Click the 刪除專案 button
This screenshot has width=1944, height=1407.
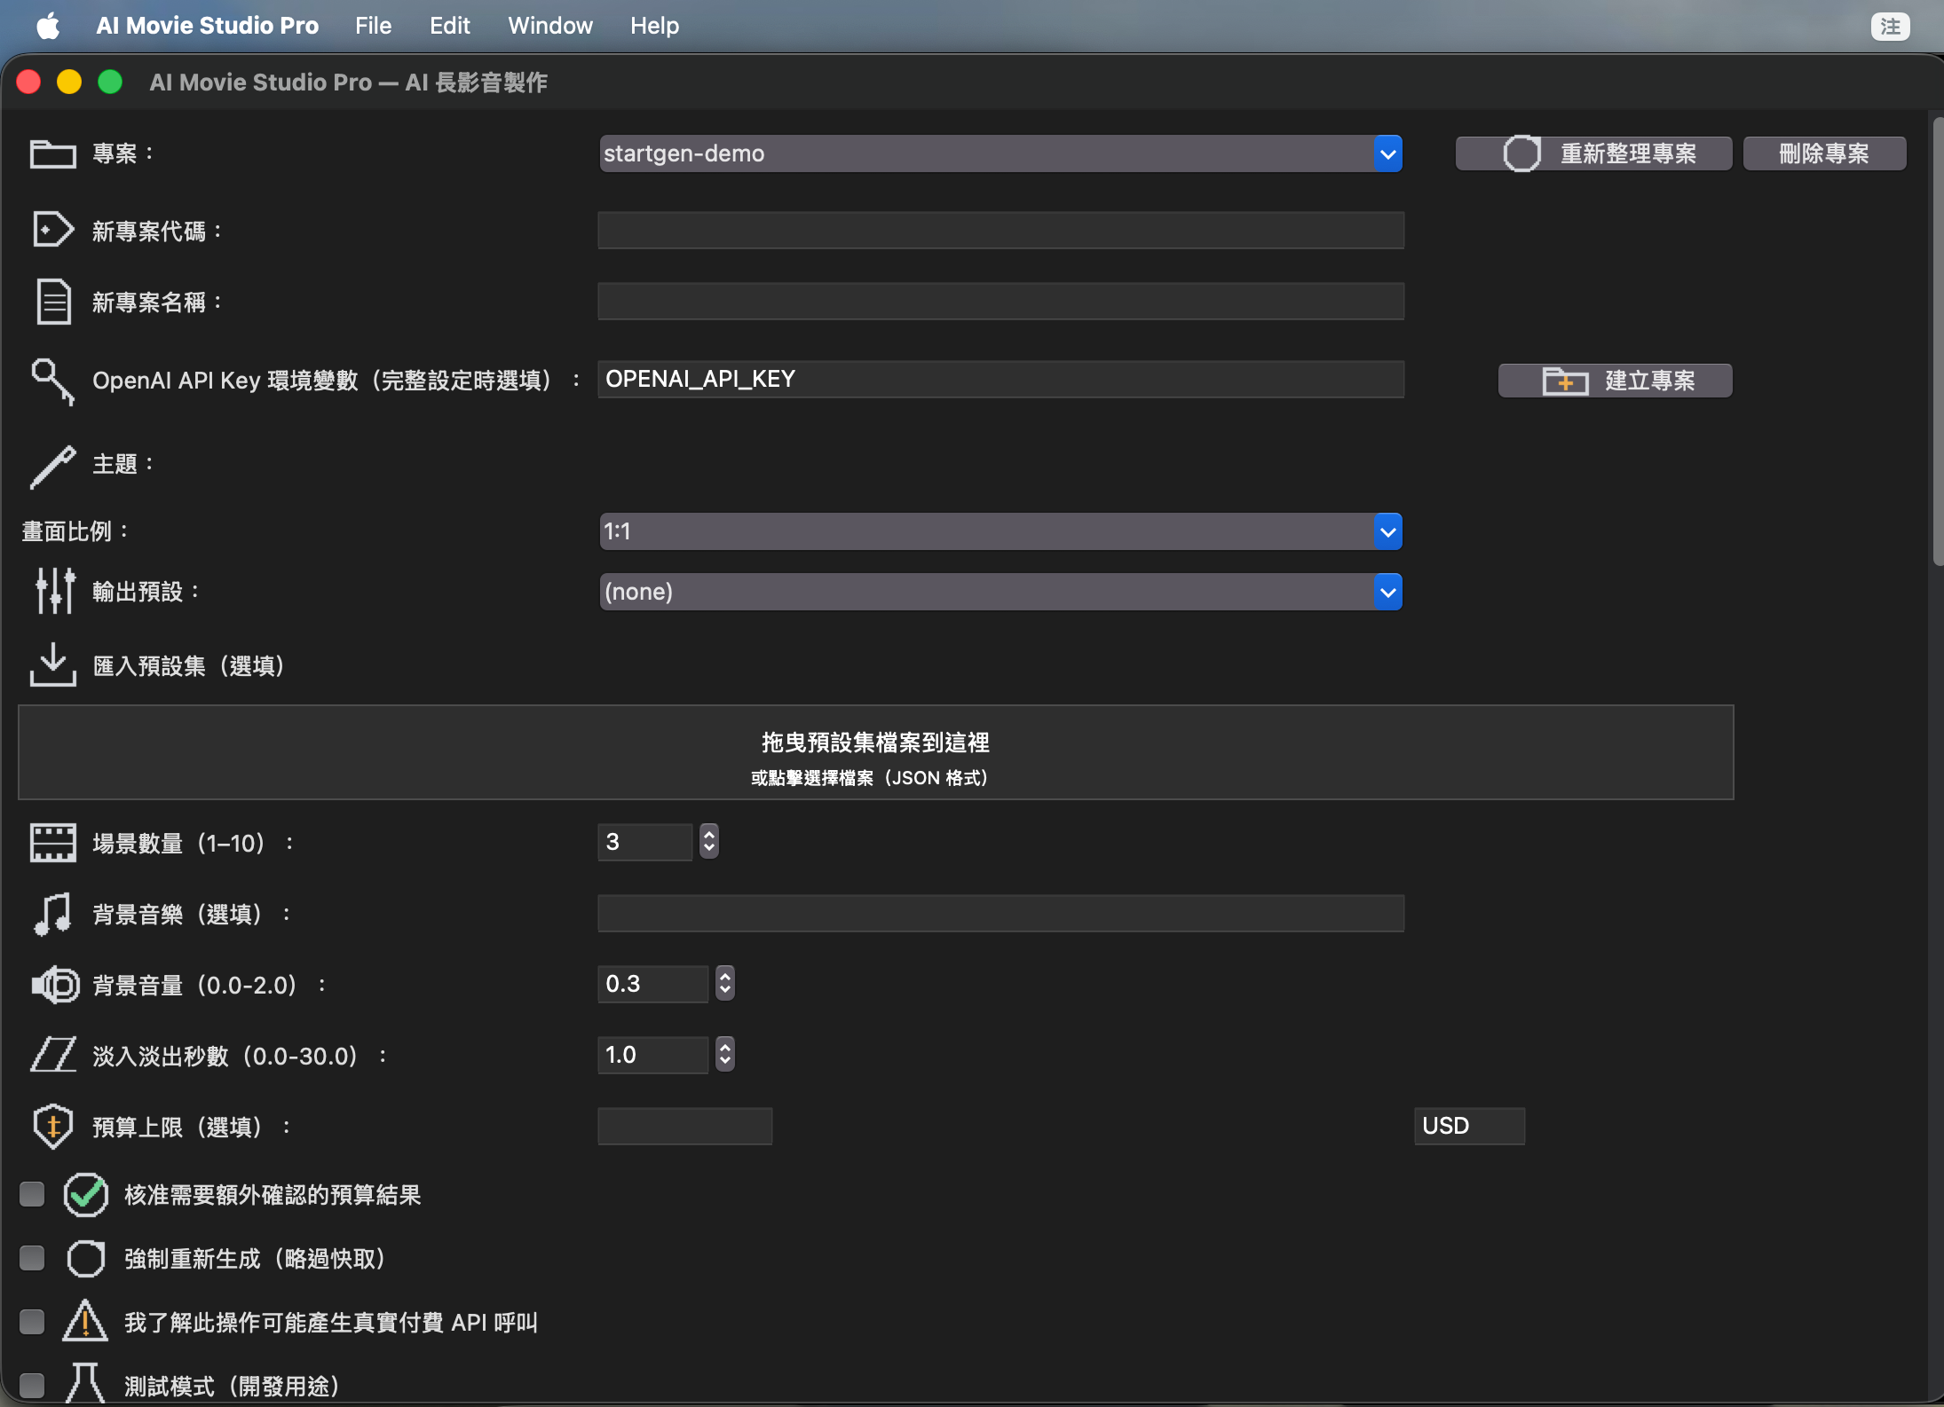click(x=1824, y=153)
